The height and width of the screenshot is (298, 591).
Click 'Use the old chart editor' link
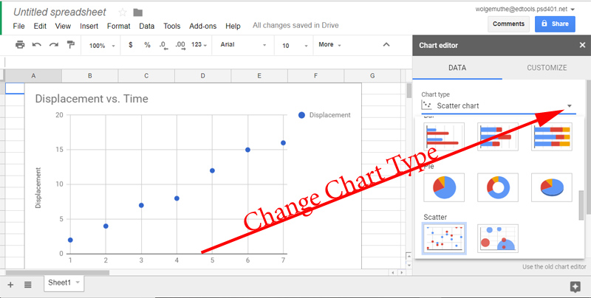554,266
